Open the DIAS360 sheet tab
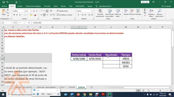 pos(72,87)
